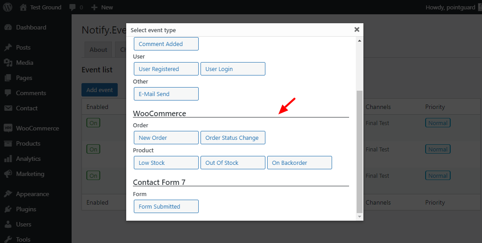Click the WooCommerce section heading
Image resolution: width=482 pixels, height=243 pixels.
(x=159, y=113)
